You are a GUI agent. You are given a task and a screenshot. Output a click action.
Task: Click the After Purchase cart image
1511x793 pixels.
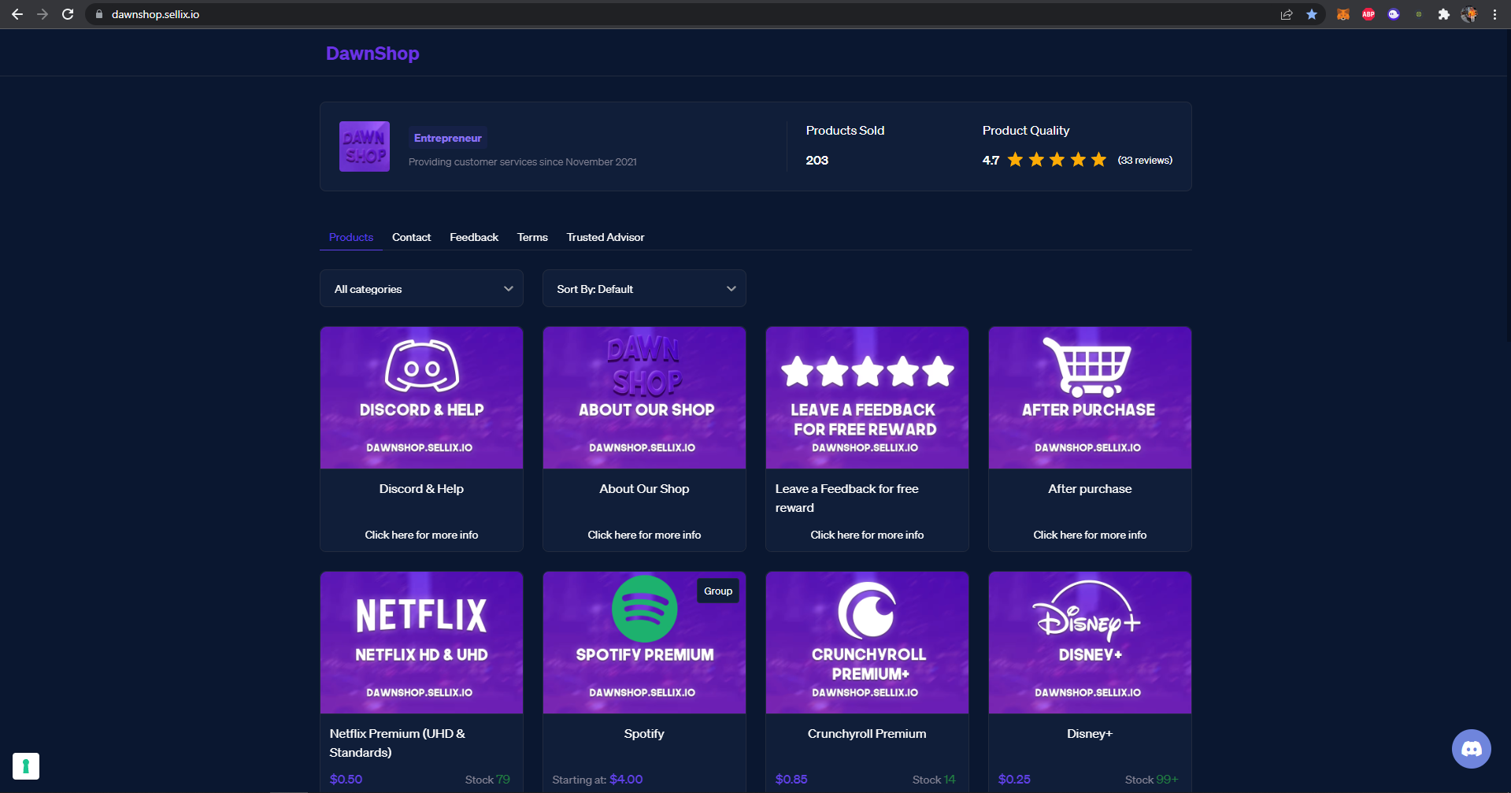(x=1090, y=398)
